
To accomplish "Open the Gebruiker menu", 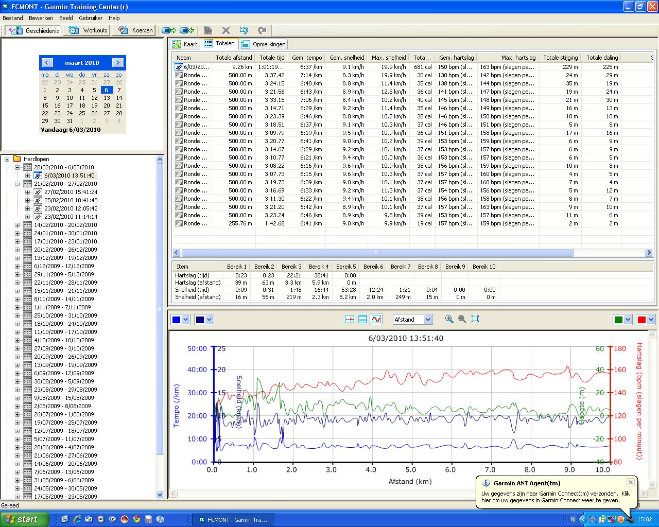I will pyautogui.click(x=91, y=18).
